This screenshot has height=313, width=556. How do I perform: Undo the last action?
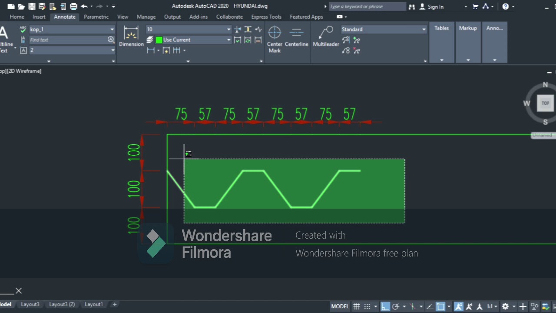point(84,7)
